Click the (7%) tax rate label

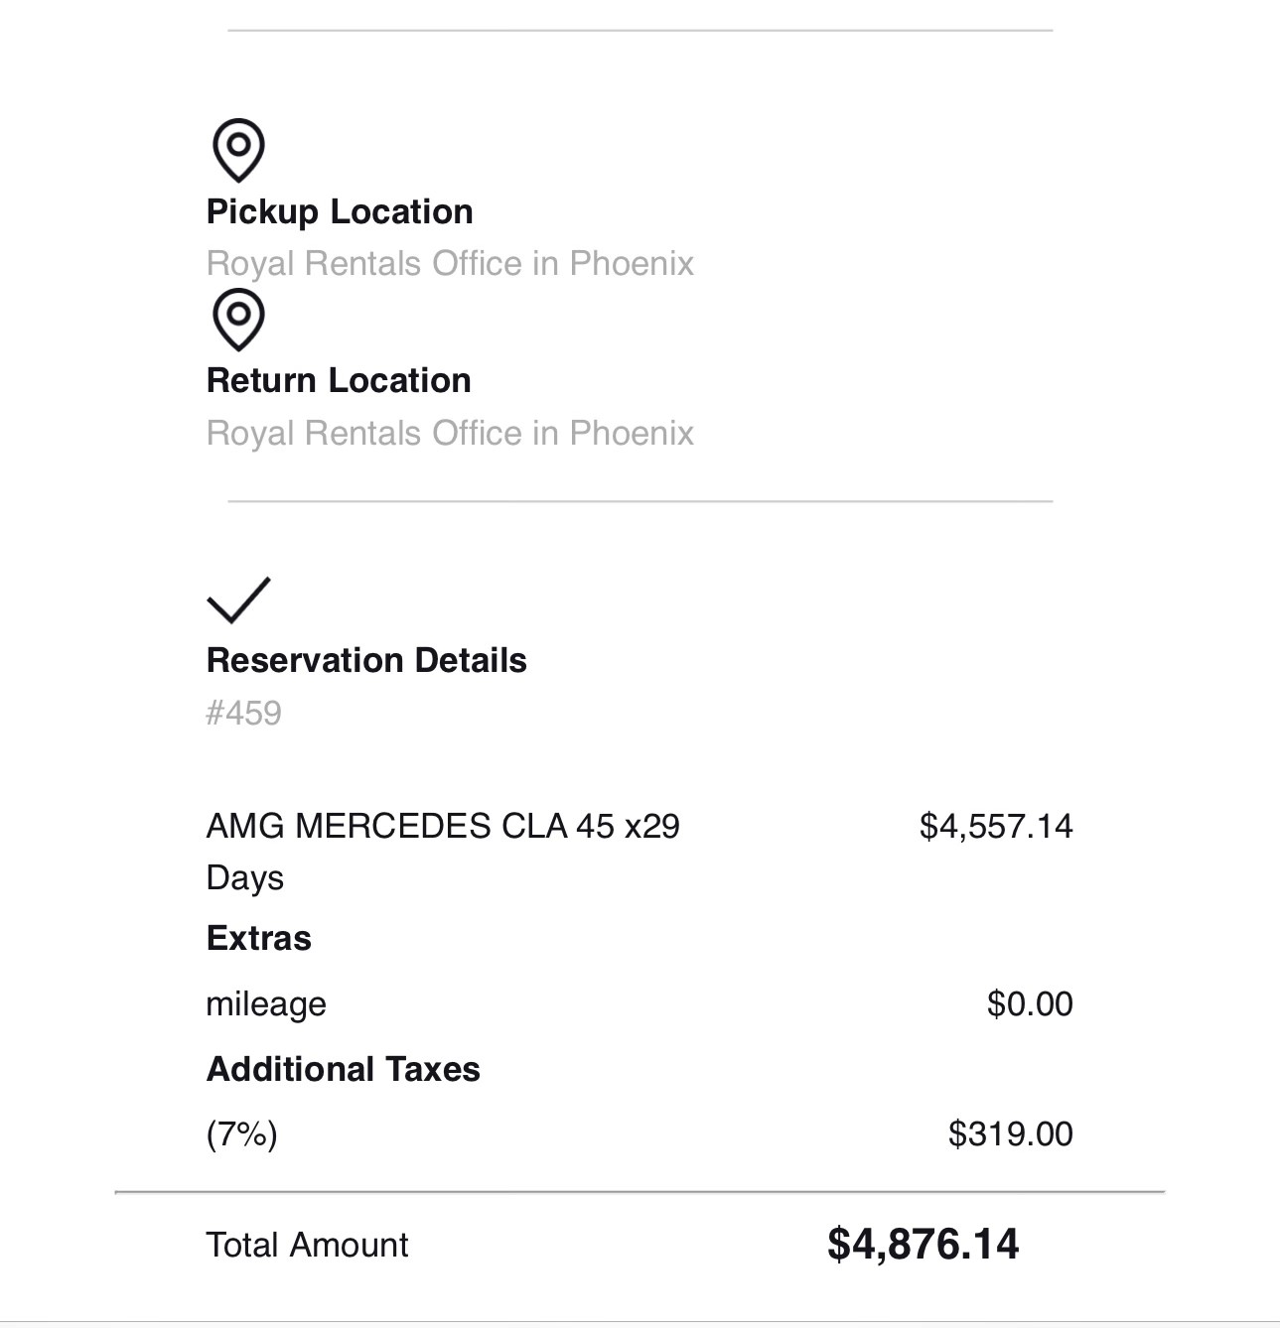[x=241, y=1134]
